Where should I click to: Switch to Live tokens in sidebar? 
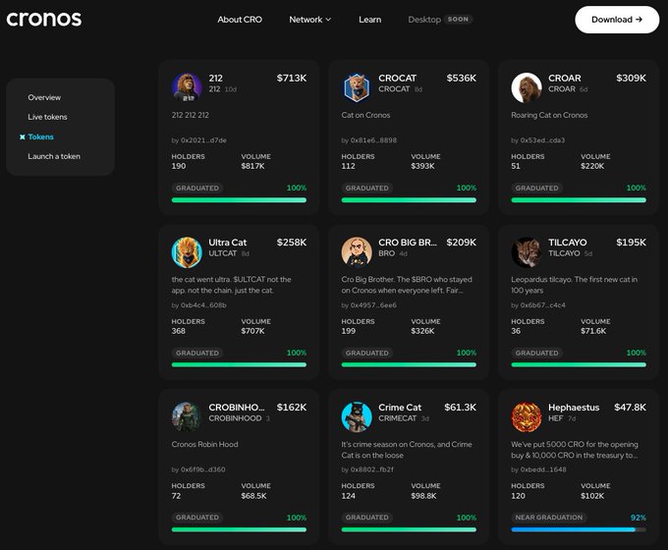(47, 117)
